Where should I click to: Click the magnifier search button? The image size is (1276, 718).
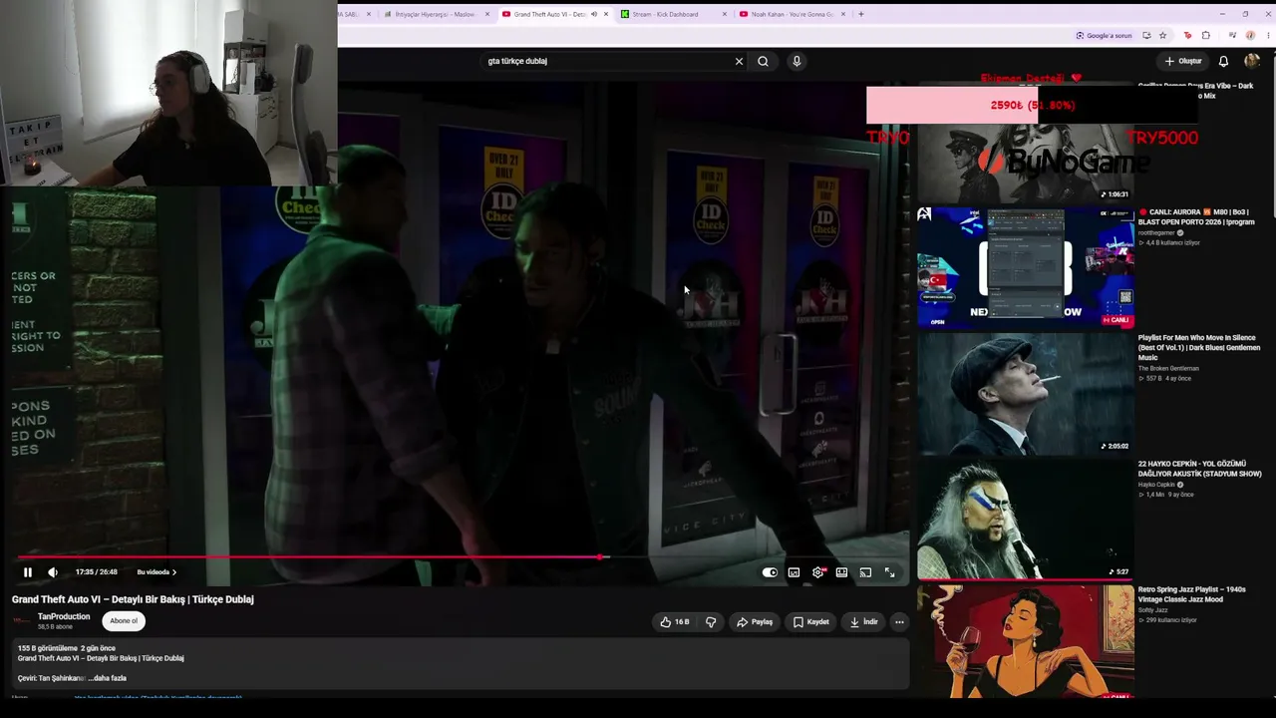click(x=763, y=61)
